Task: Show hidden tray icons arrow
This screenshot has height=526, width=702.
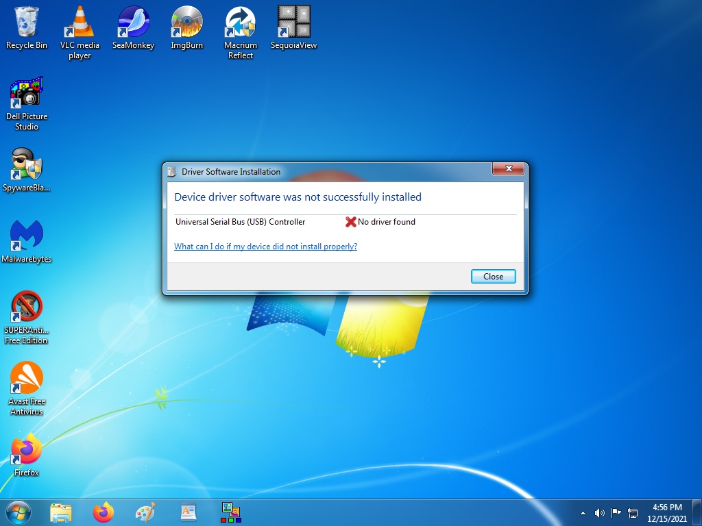Action: click(583, 513)
